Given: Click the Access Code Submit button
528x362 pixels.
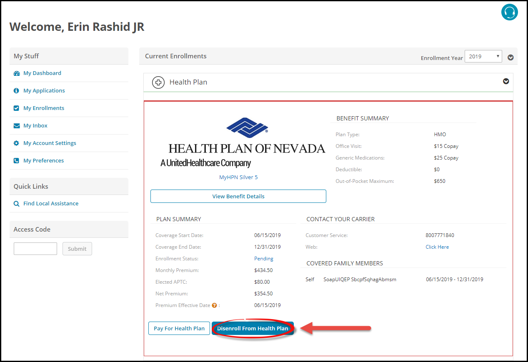Looking at the screenshot, I should pos(77,249).
